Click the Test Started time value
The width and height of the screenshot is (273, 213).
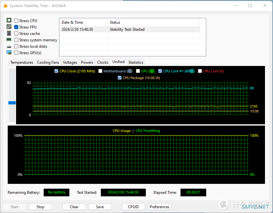tap(123, 193)
